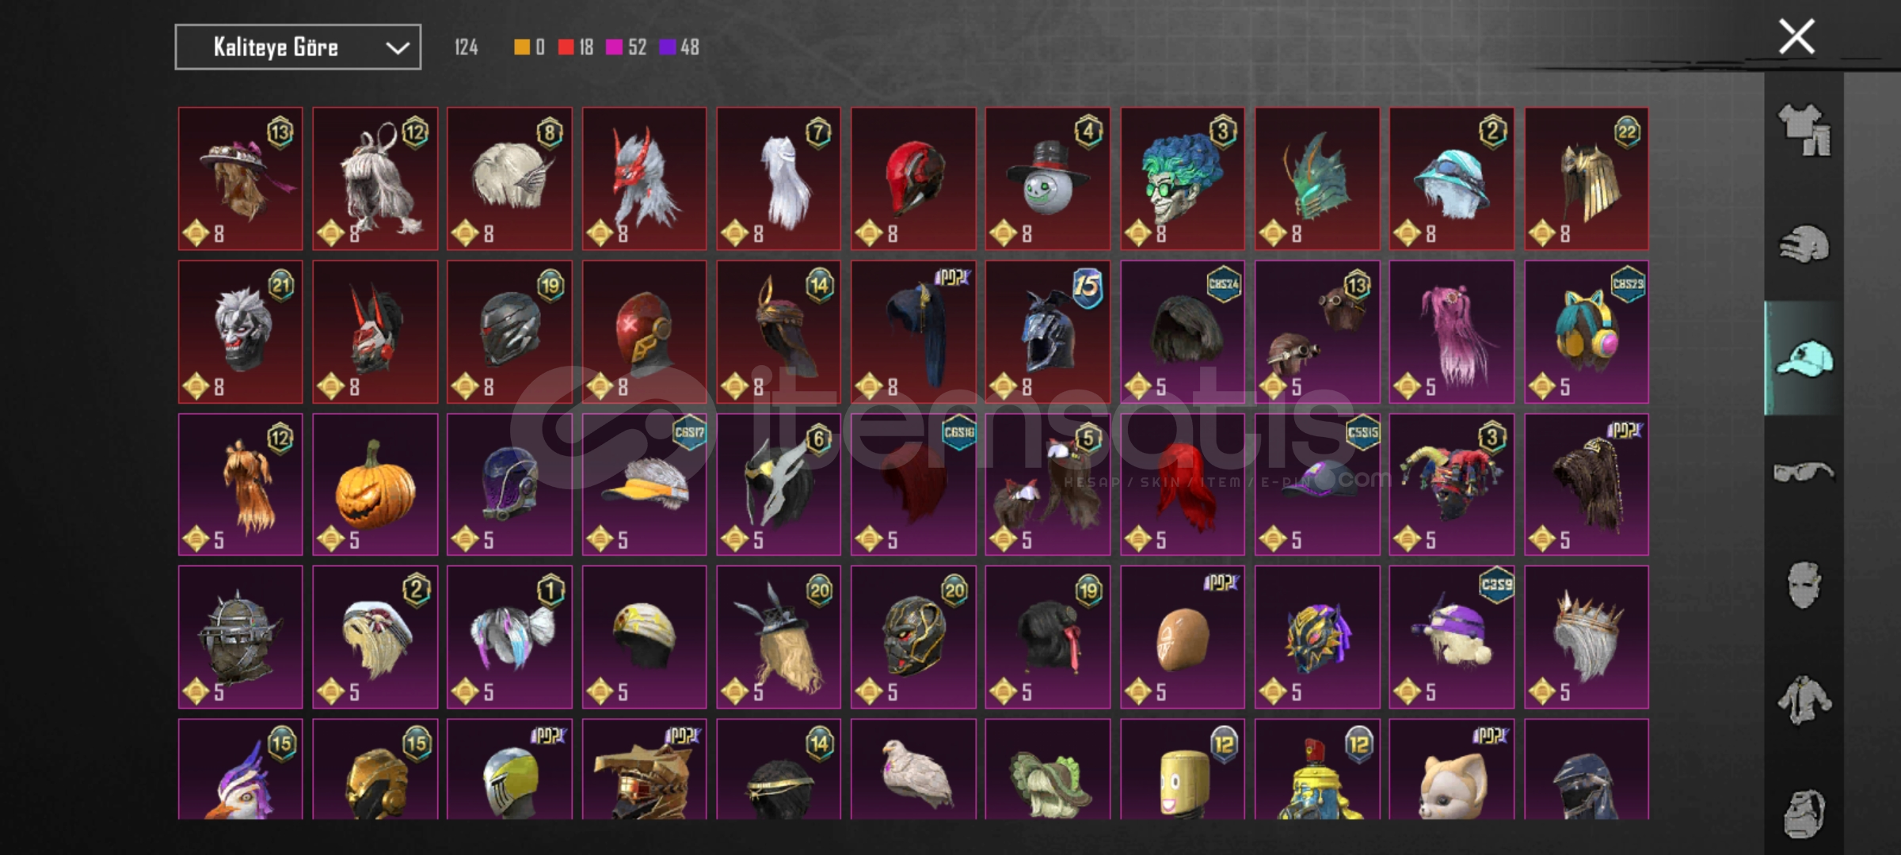Expand the Kaliteye Göre sort dropdown
The height and width of the screenshot is (855, 1901).
(x=298, y=47)
